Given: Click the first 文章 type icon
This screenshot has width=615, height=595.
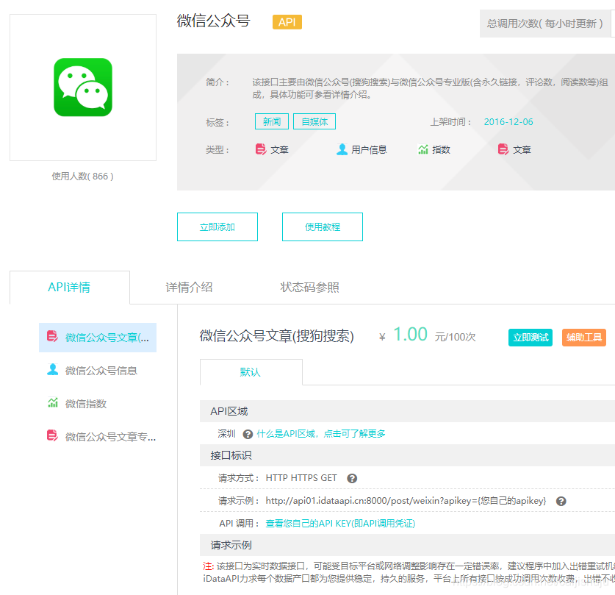Looking at the screenshot, I should 261,149.
